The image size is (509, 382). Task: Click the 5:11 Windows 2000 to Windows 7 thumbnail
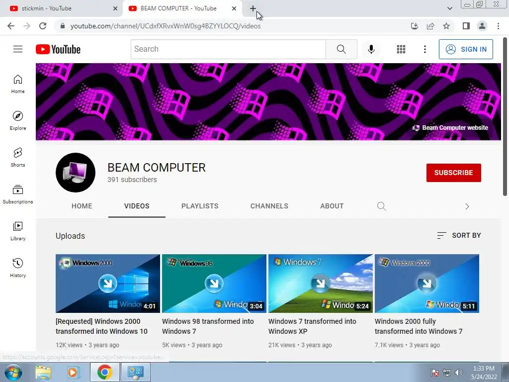pyautogui.click(x=427, y=283)
